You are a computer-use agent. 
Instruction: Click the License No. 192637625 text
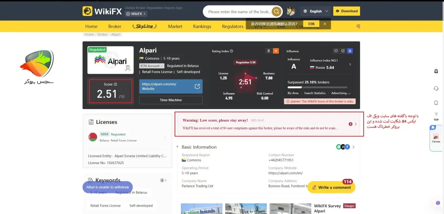pos(106,163)
